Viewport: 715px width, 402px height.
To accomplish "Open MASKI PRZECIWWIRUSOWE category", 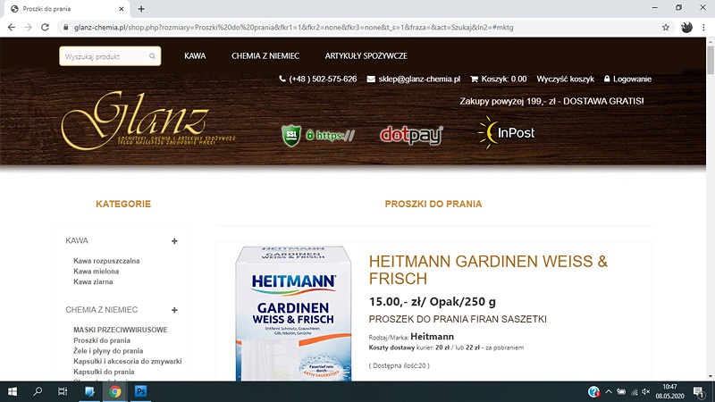I will (121, 330).
